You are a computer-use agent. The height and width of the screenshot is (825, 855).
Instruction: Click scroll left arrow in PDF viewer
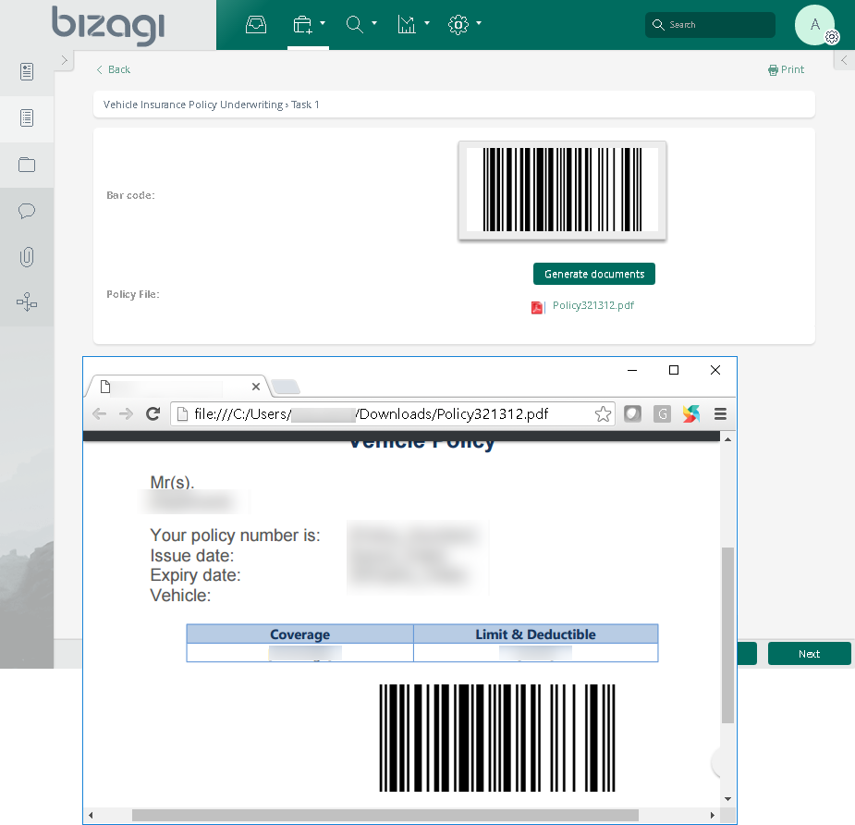91,815
